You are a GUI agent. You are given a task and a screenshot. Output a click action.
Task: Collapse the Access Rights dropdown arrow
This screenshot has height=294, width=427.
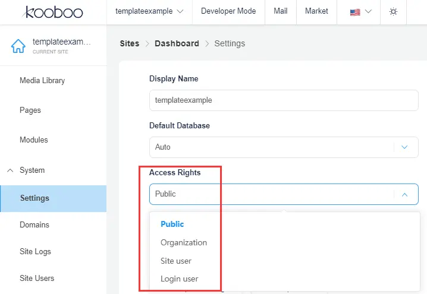click(x=404, y=194)
